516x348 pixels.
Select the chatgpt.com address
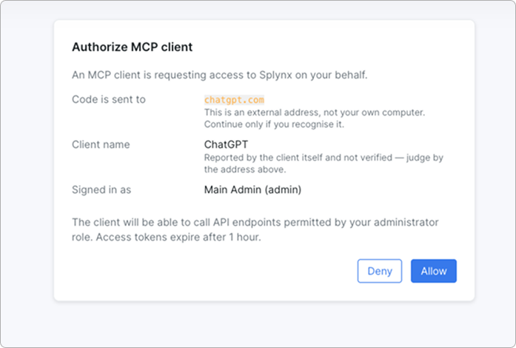pos(234,100)
